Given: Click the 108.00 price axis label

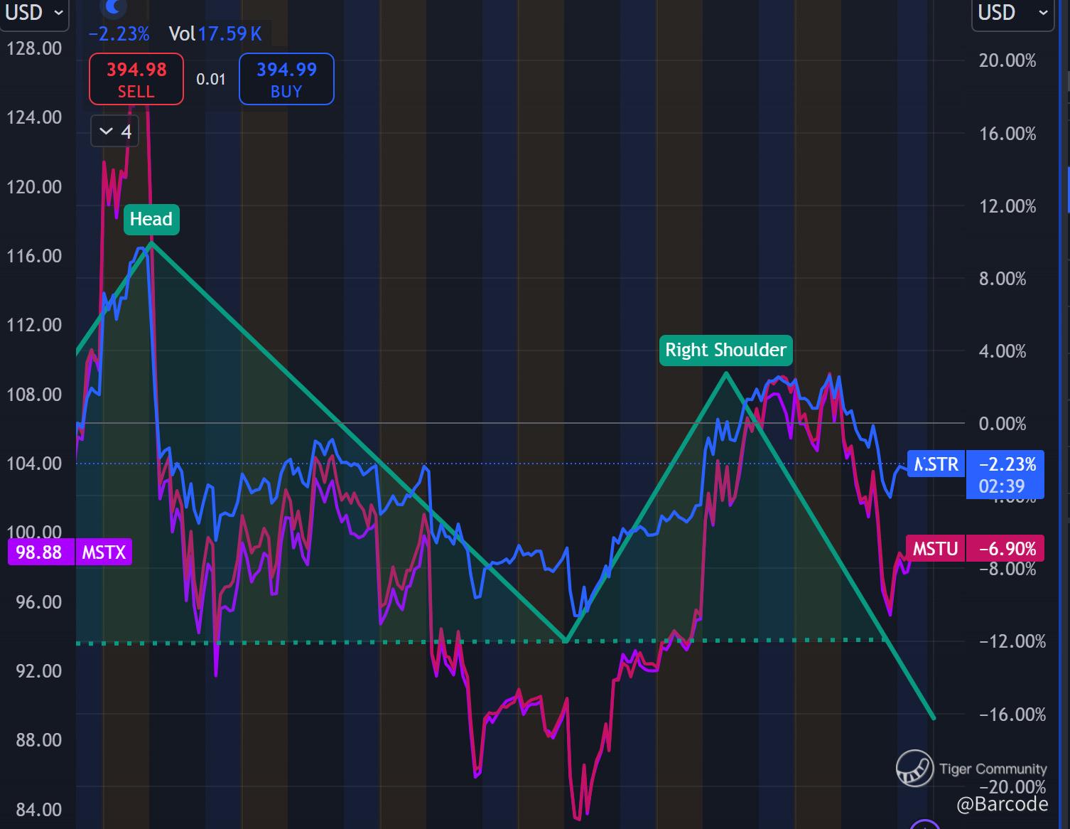Looking at the screenshot, I should tap(34, 395).
